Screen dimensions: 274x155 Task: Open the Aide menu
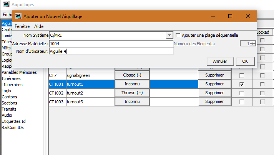39,26
